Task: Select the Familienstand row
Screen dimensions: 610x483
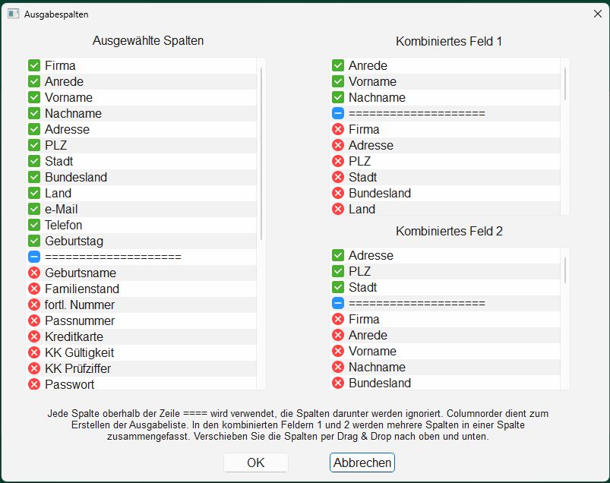Action: point(141,289)
